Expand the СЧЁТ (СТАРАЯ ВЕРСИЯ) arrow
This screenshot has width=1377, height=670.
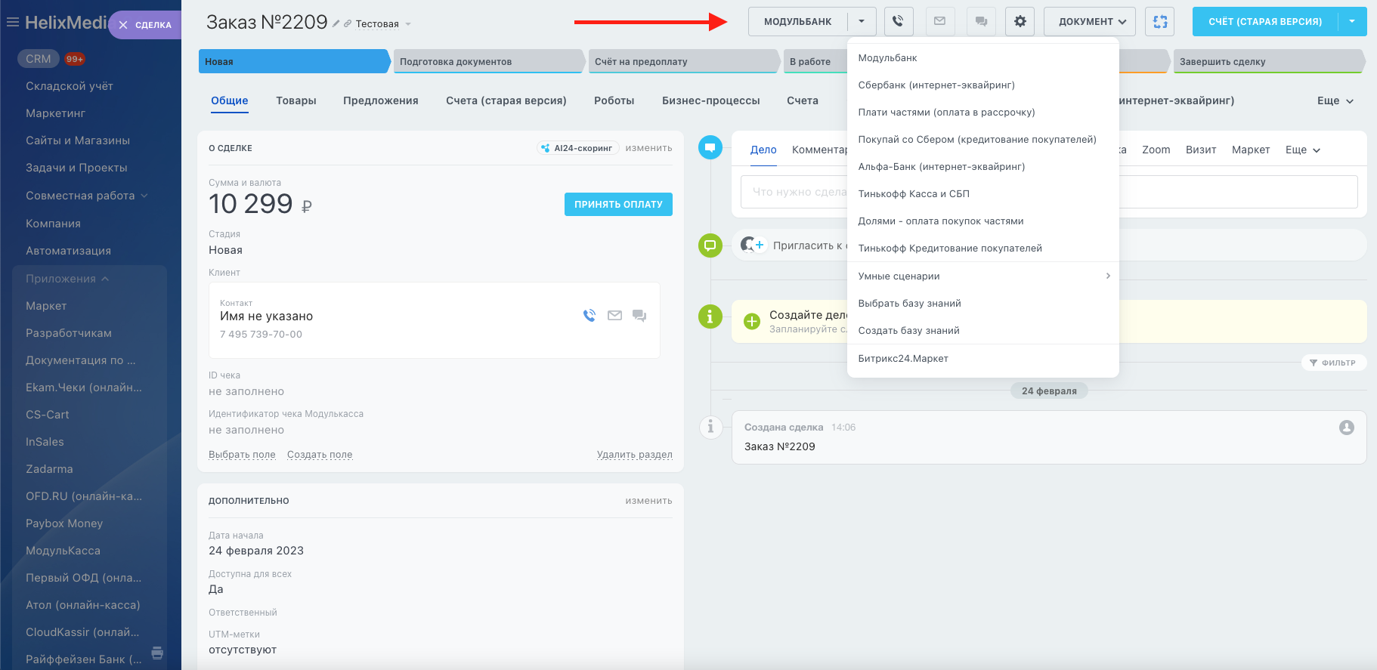tap(1352, 21)
